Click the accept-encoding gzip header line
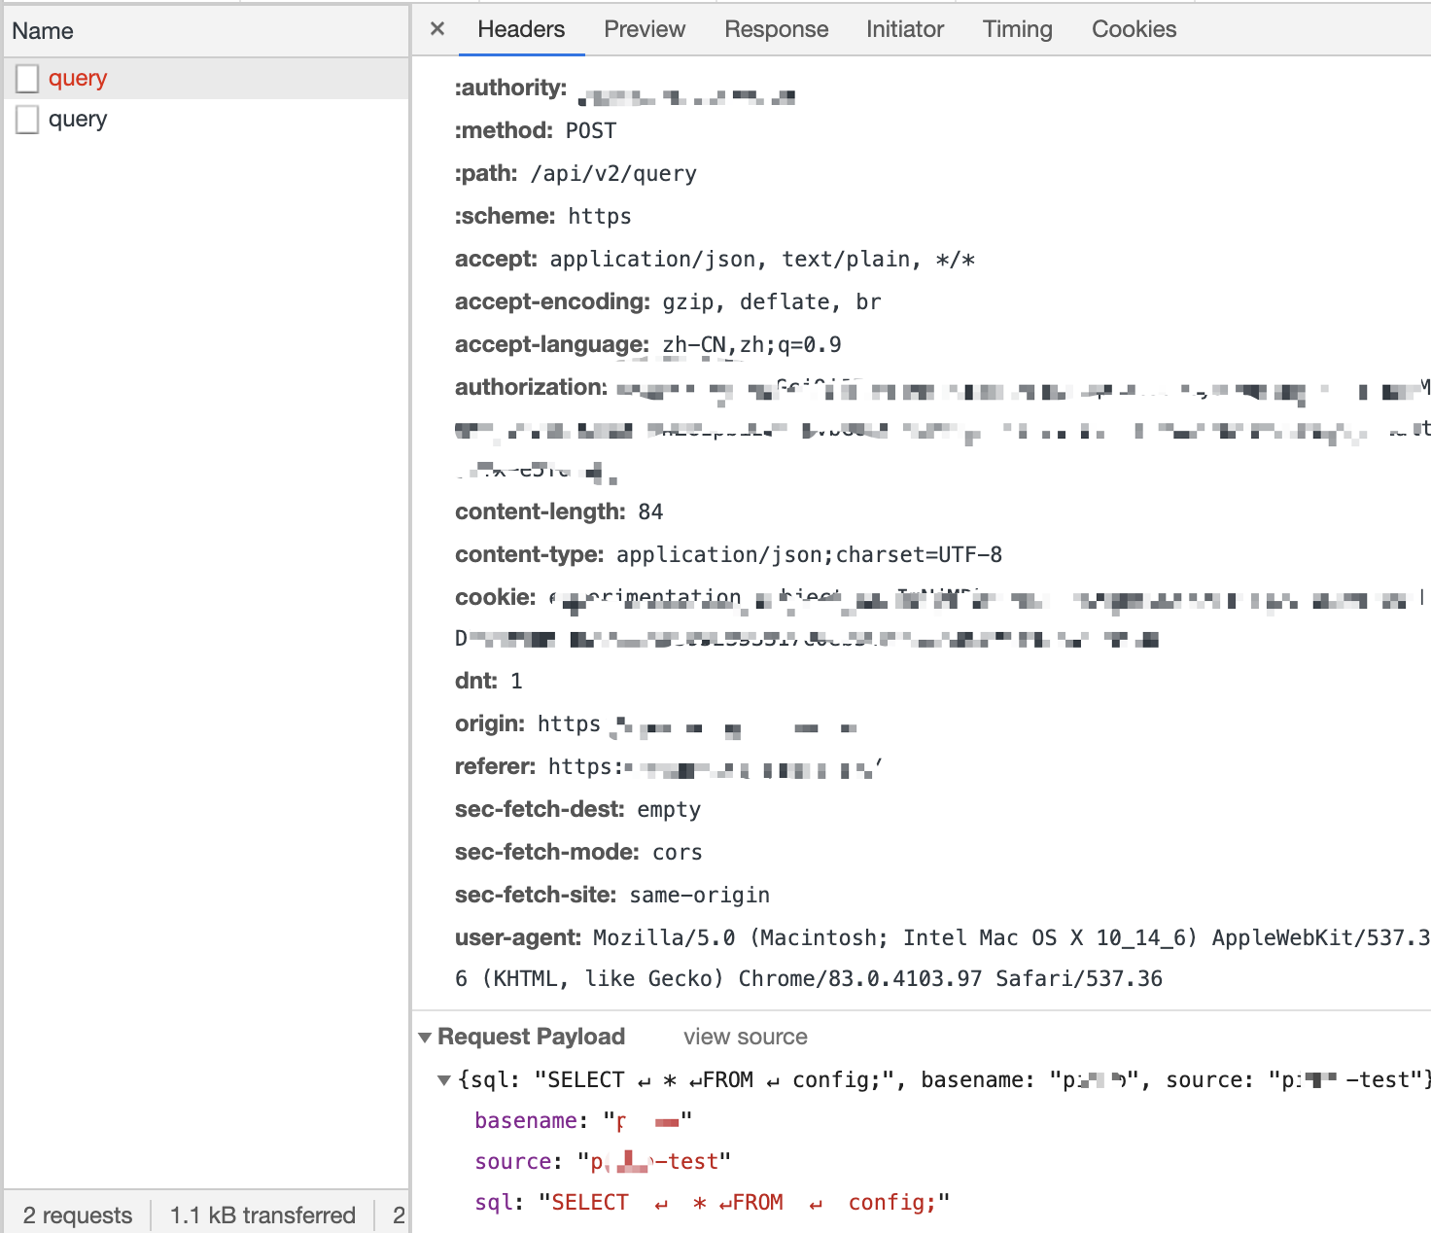Image resolution: width=1431 pixels, height=1233 pixels. (668, 301)
